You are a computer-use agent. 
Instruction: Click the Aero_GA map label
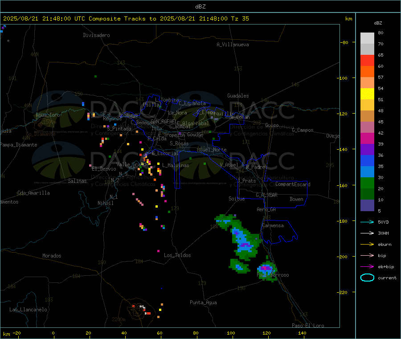tap(266, 209)
